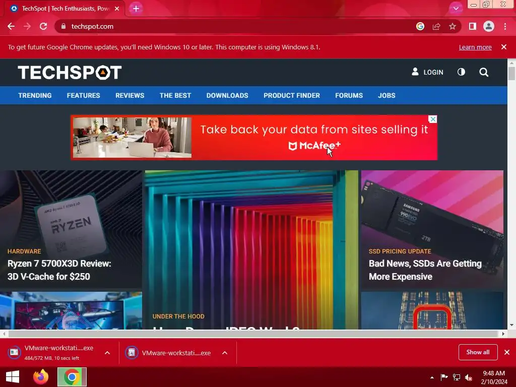The width and height of the screenshot is (516, 387).
Task: Click the TechSpot logo
Action: click(x=70, y=73)
